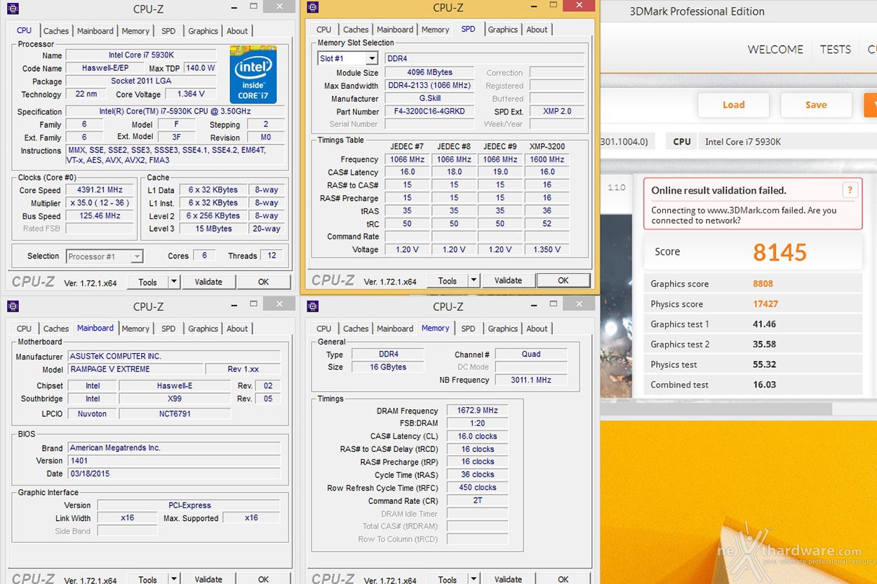Click the Save button in 3DMark
Viewport: 877px width, 584px height.
coord(816,105)
